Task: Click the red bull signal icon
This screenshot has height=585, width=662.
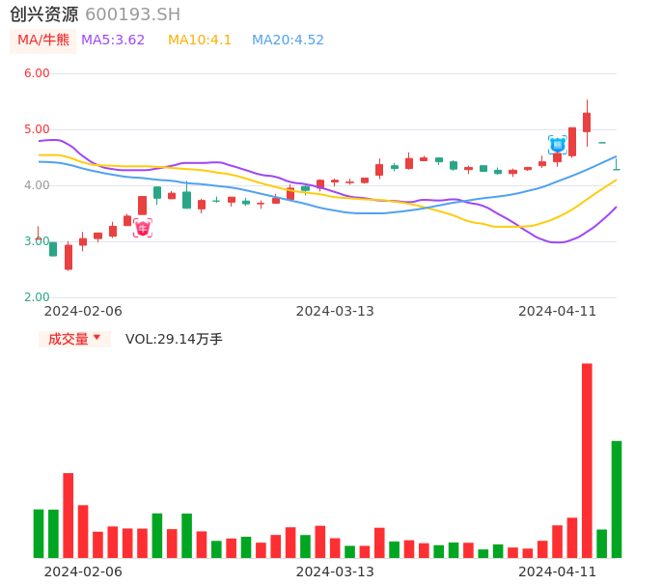Action: point(143,228)
